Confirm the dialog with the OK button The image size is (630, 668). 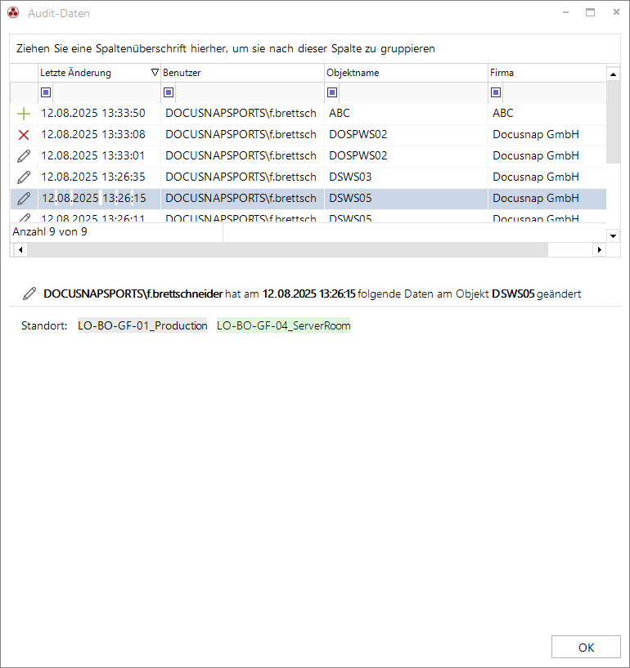click(x=586, y=647)
